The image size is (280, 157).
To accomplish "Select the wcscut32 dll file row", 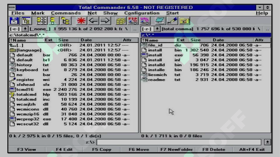I will click(x=73, y=124).
